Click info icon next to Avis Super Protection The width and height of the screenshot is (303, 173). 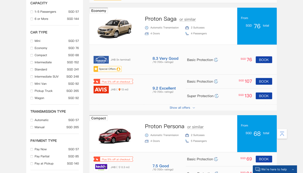[x=217, y=96]
